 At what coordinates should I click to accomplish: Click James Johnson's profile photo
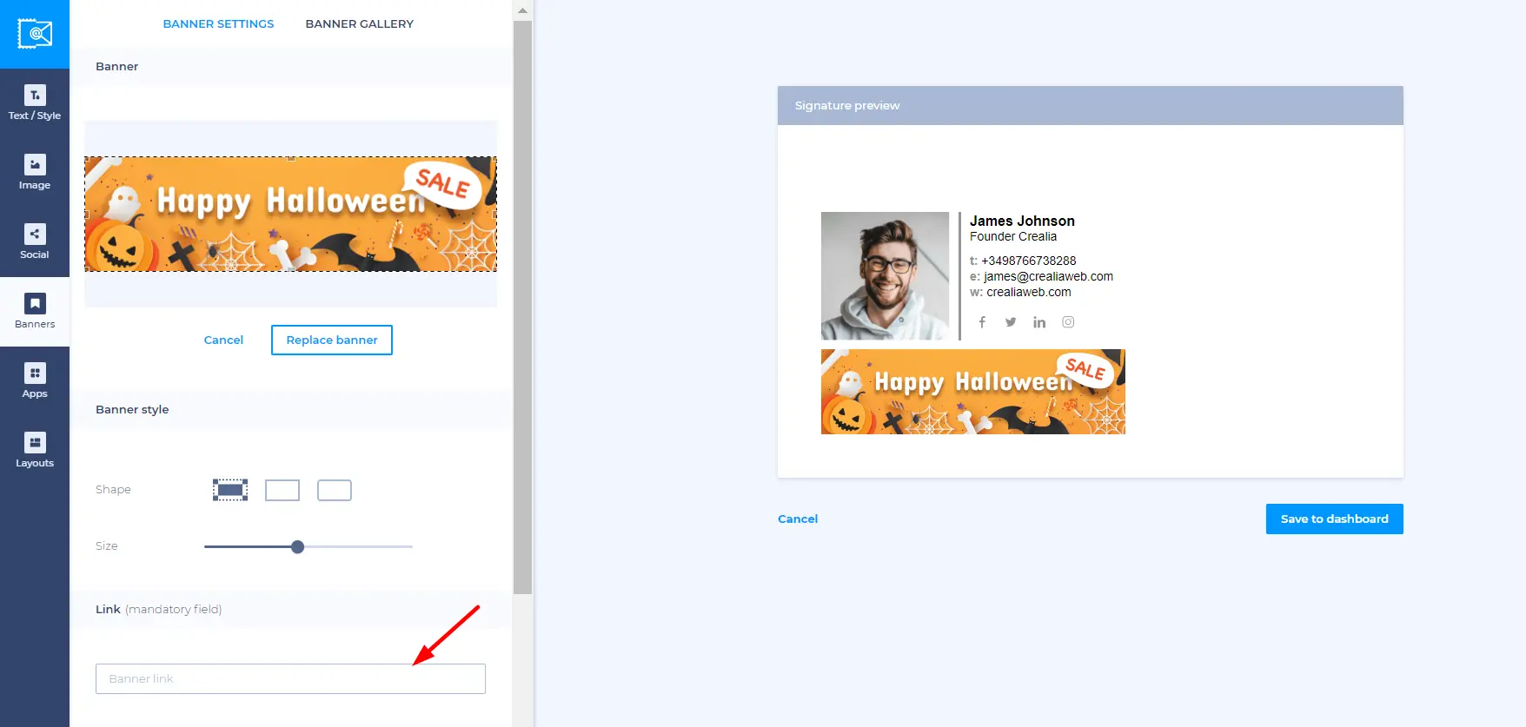(885, 275)
